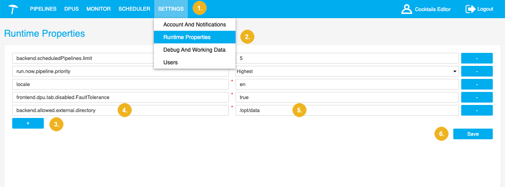Switch to the SCHEDULER section
505x187 pixels.
coord(134,9)
